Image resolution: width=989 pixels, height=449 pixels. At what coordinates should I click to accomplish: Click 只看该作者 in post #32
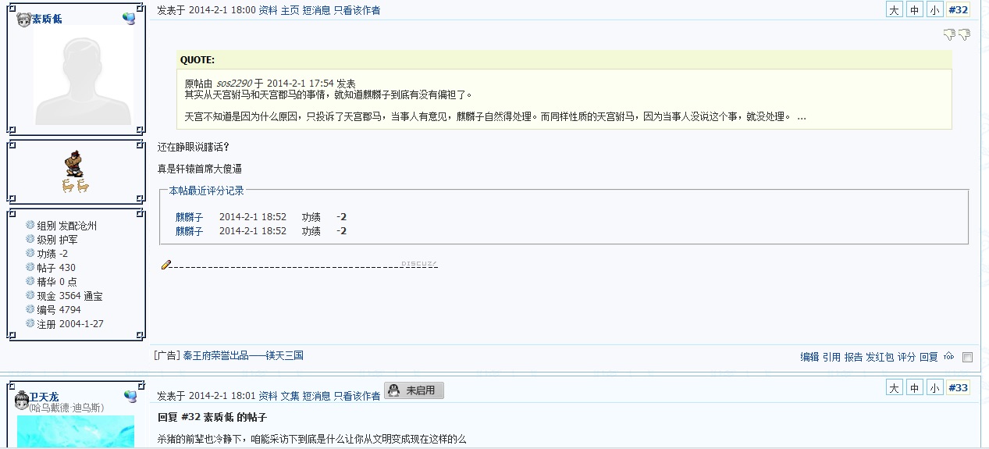coord(358,11)
